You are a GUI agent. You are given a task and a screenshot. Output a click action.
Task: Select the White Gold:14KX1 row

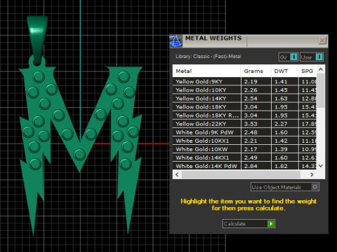coord(244,157)
